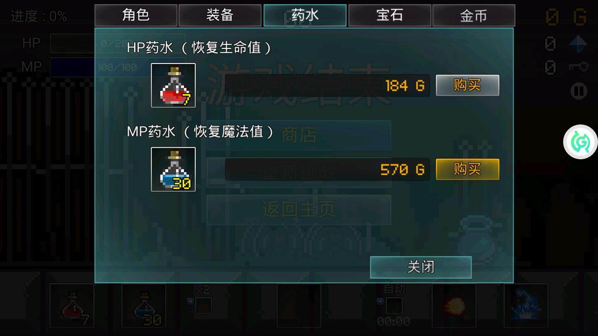Buy the MP potion for 570 G

pos(468,169)
